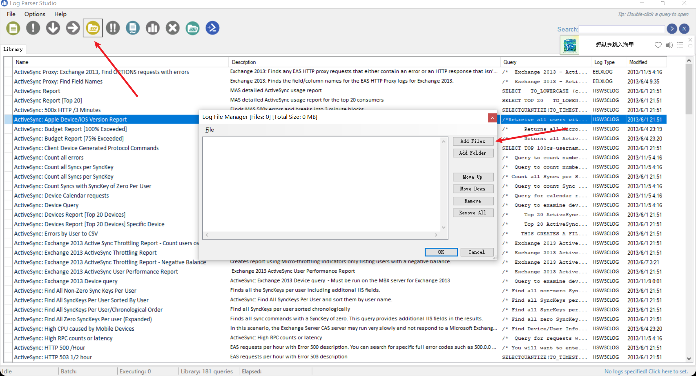Click 'Library: 181 queries' in status bar

(207, 371)
